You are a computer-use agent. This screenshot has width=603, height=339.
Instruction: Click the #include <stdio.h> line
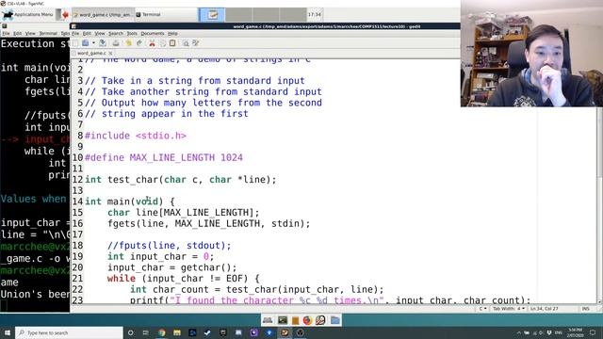[x=136, y=136]
